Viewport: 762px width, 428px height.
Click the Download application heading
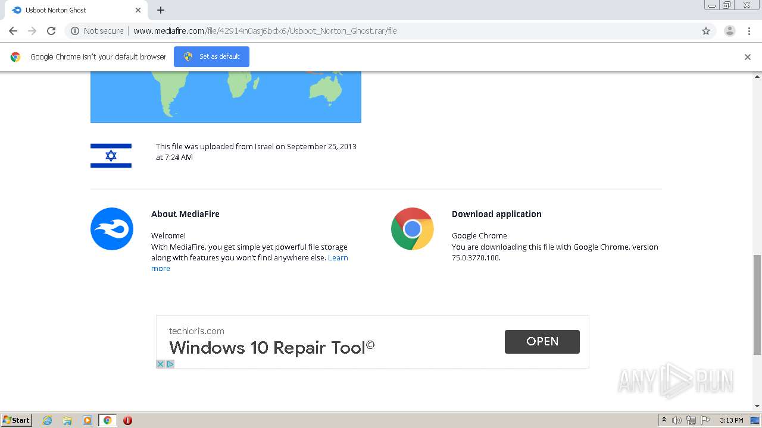pyautogui.click(x=496, y=214)
